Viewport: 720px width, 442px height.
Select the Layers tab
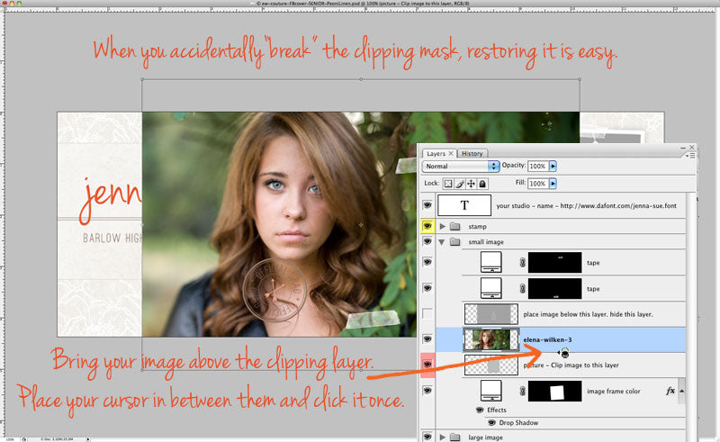(438, 153)
